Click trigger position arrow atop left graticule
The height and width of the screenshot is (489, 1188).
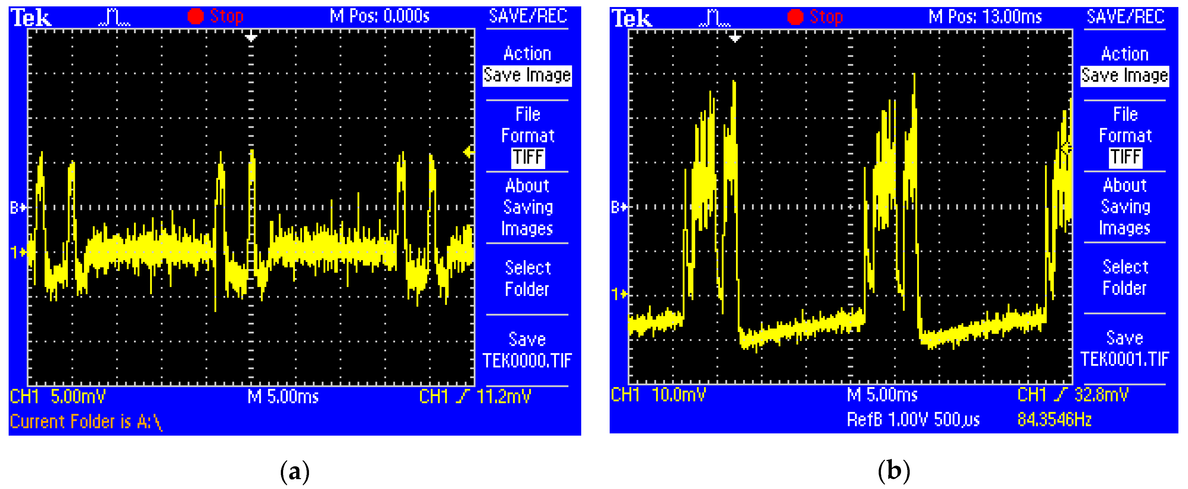[x=251, y=37]
